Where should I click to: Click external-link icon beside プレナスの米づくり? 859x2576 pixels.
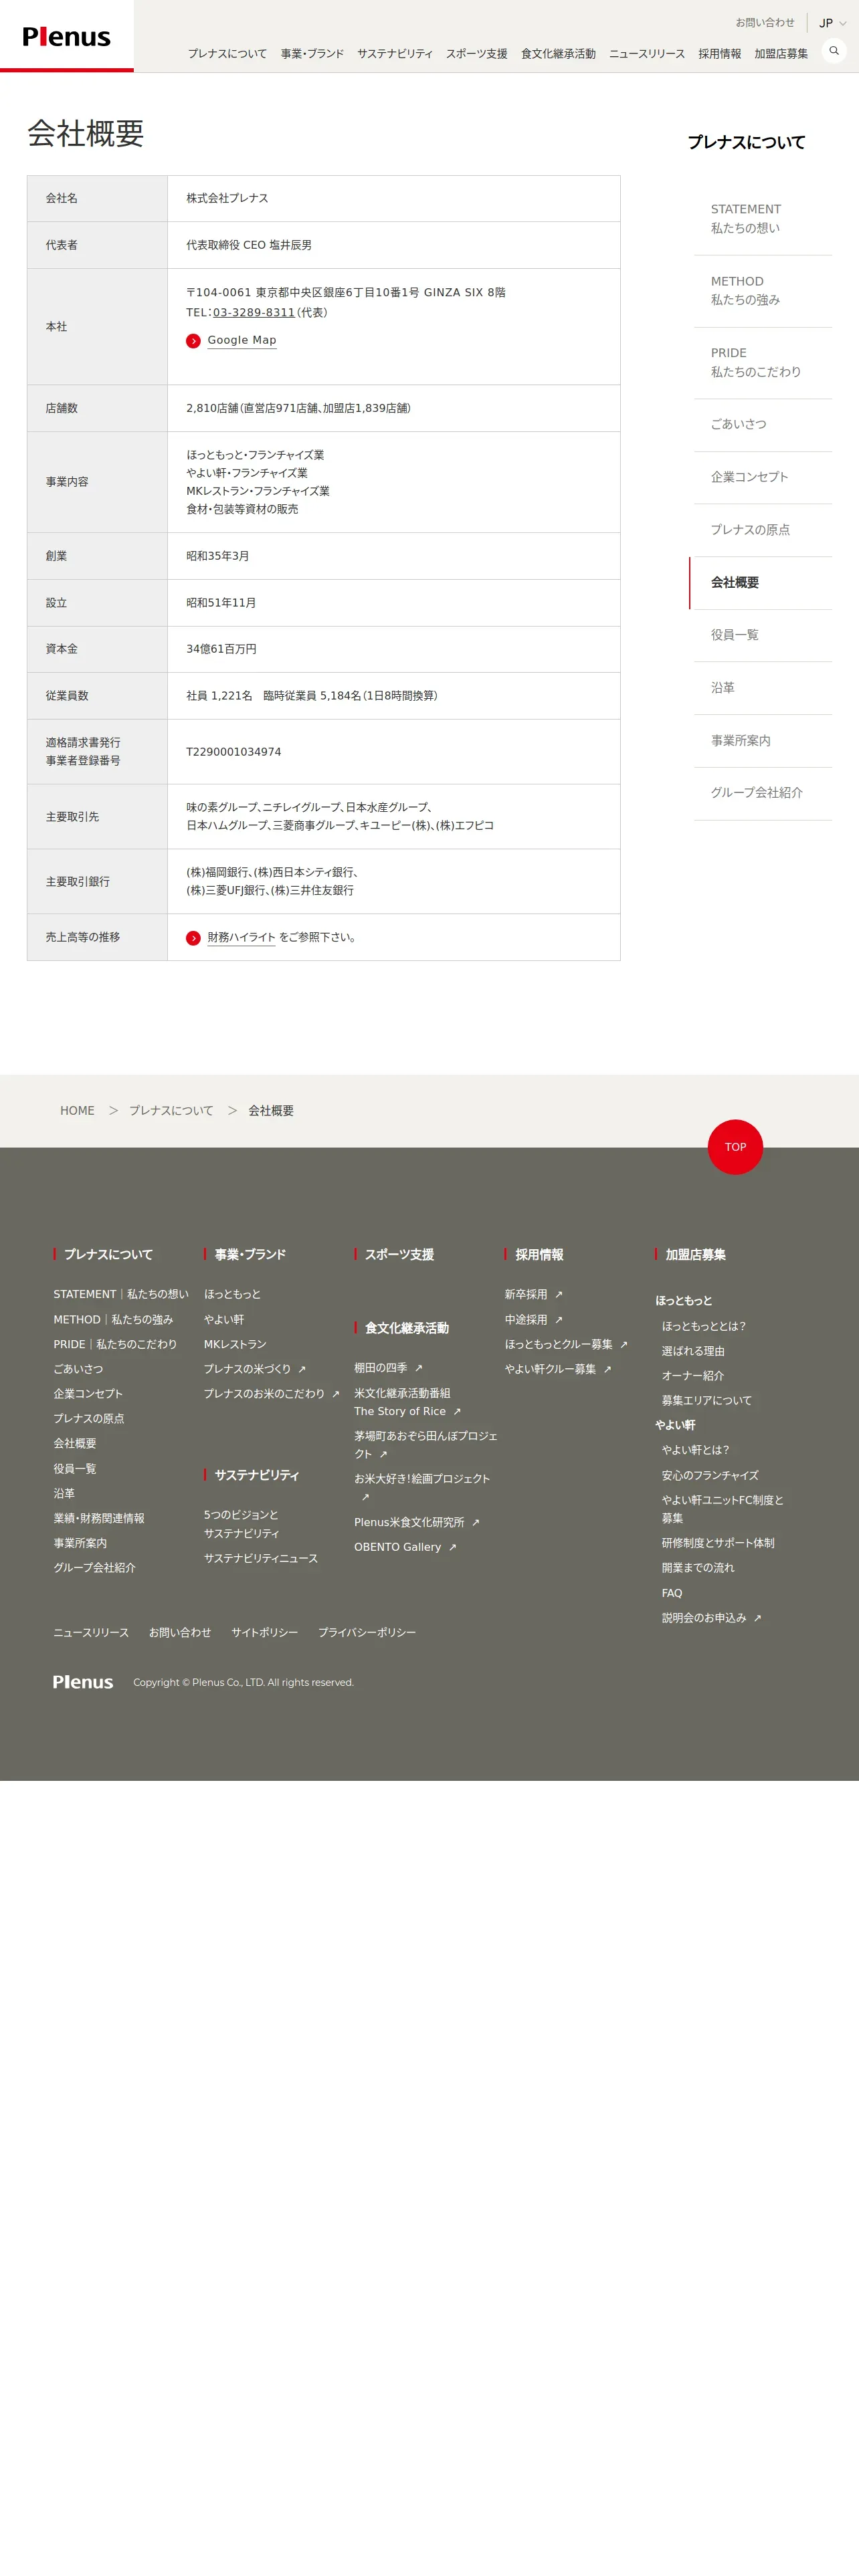coord(302,1370)
